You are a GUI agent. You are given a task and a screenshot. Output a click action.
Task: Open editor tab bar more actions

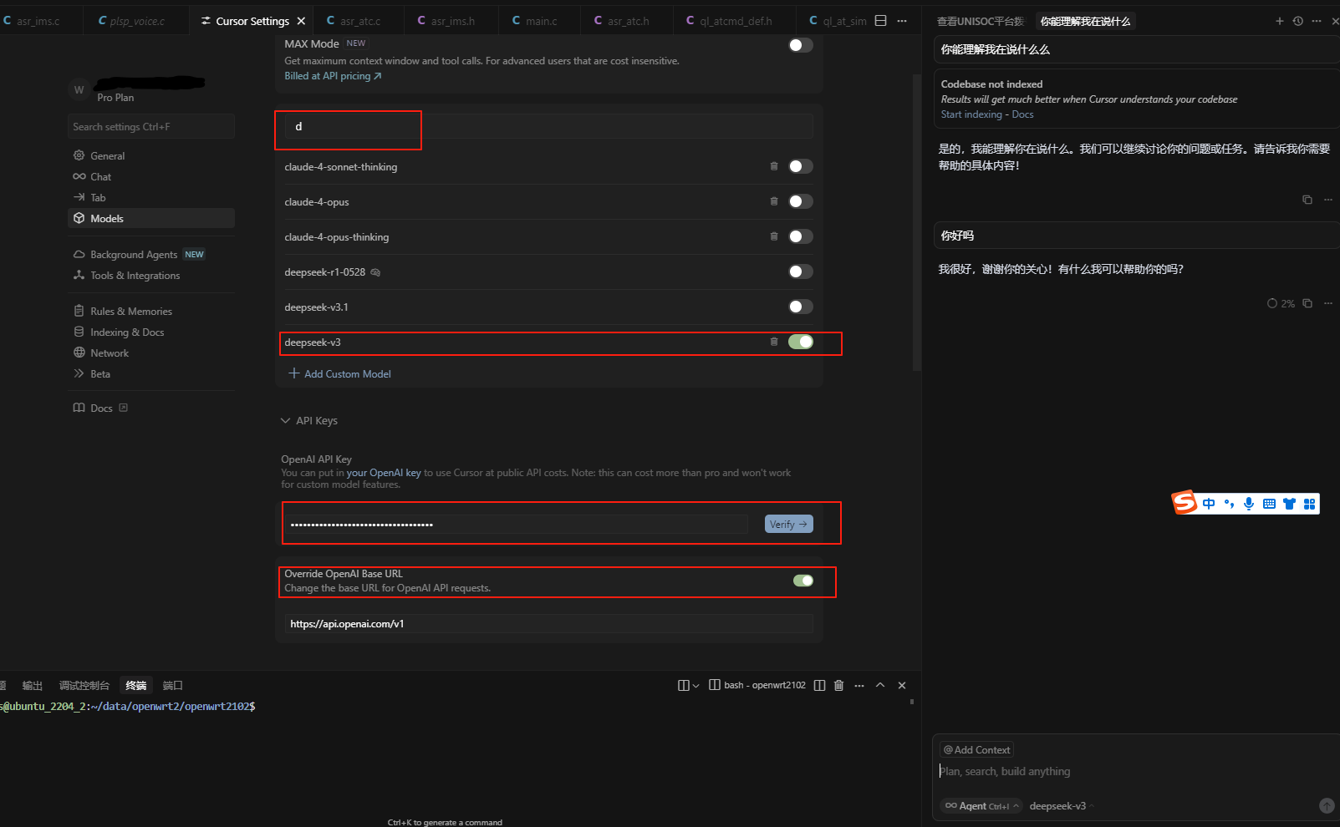[x=902, y=21]
